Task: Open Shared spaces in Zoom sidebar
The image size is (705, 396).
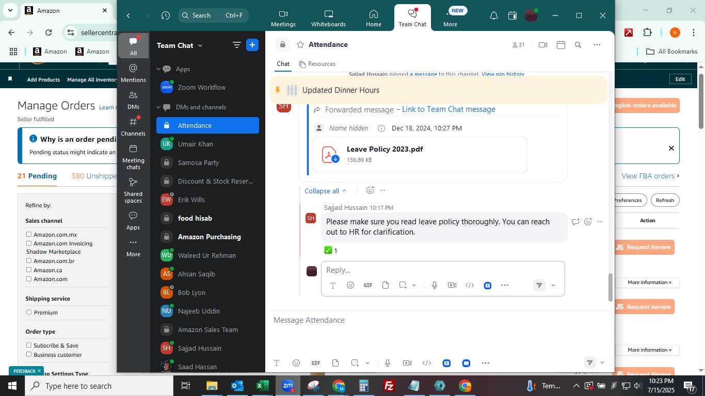Action: pos(133,191)
